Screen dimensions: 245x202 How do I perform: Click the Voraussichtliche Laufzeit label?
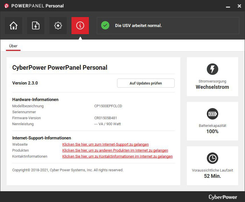212,170
